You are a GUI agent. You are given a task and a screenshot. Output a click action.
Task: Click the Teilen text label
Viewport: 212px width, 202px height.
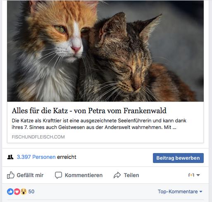(131, 175)
